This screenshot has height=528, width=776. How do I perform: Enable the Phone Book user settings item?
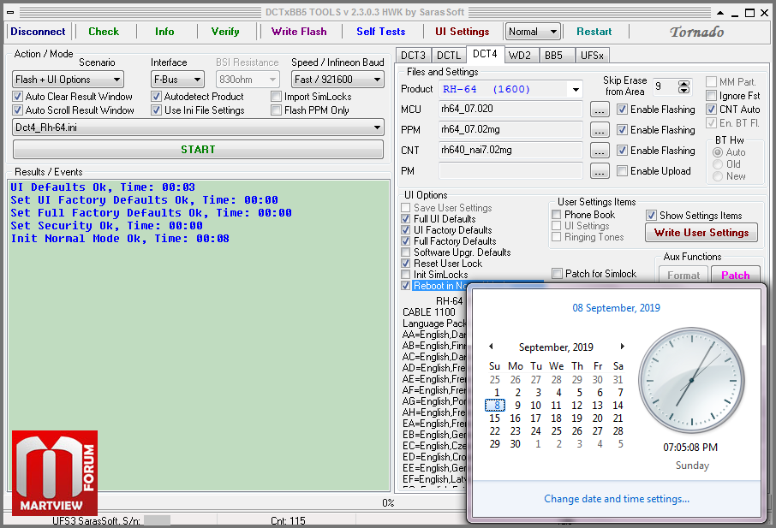pos(557,215)
